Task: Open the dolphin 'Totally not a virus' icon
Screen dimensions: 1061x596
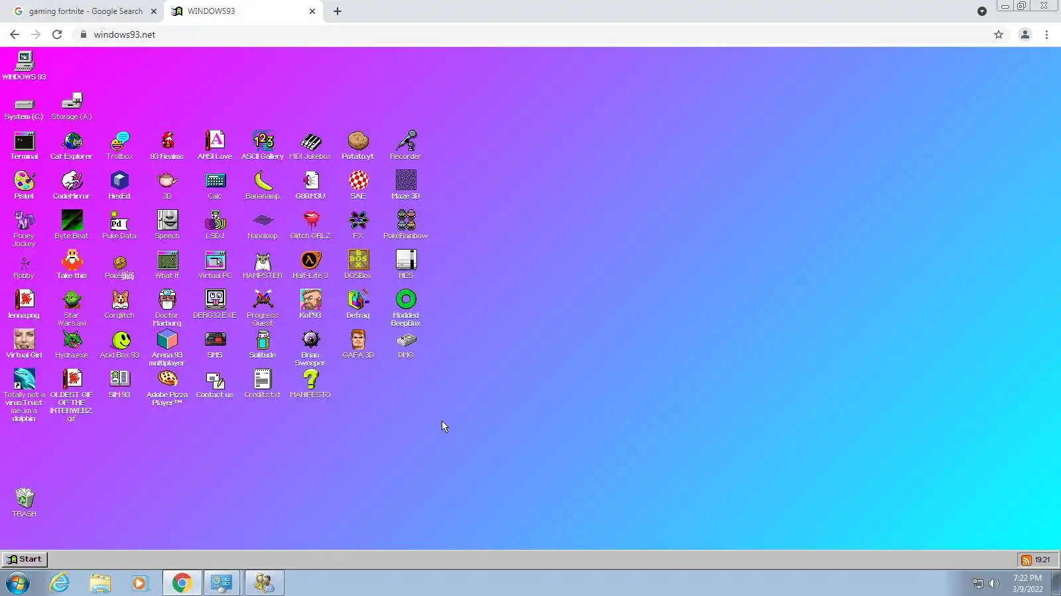Action: point(24,395)
